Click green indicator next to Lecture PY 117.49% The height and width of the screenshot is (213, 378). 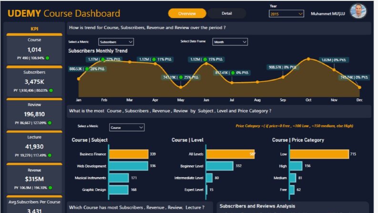[x=50, y=155]
